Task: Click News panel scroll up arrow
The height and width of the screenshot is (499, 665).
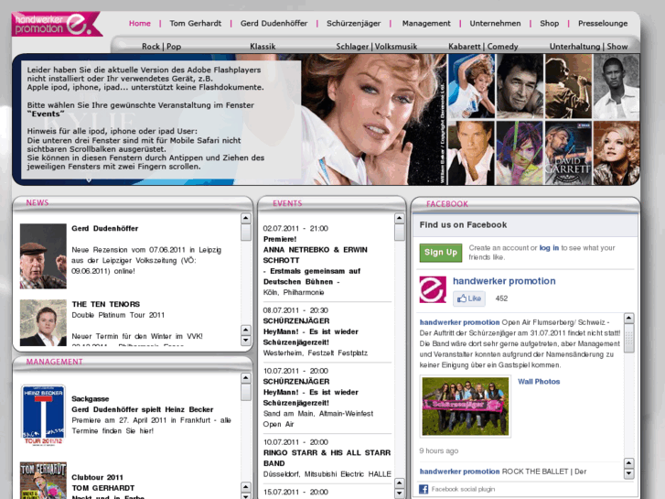Action: tap(245, 218)
